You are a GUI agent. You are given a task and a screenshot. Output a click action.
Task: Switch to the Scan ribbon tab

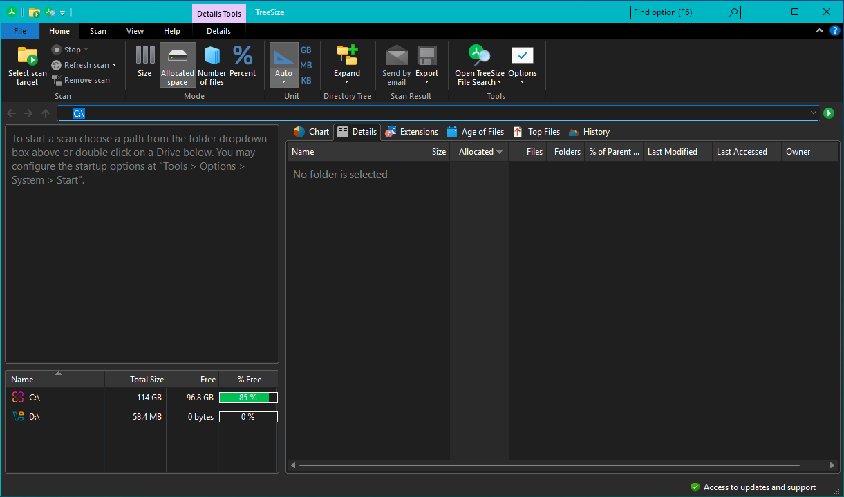pyautogui.click(x=98, y=31)
